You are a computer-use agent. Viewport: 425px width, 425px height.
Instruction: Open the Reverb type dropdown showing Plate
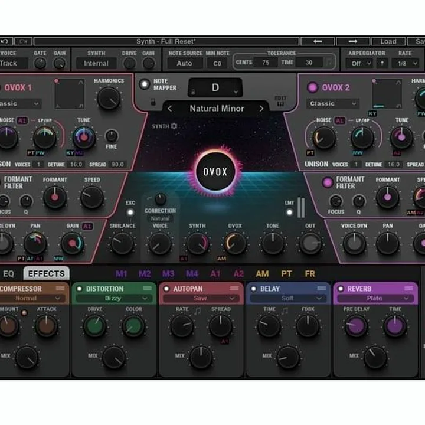(375, 299)
